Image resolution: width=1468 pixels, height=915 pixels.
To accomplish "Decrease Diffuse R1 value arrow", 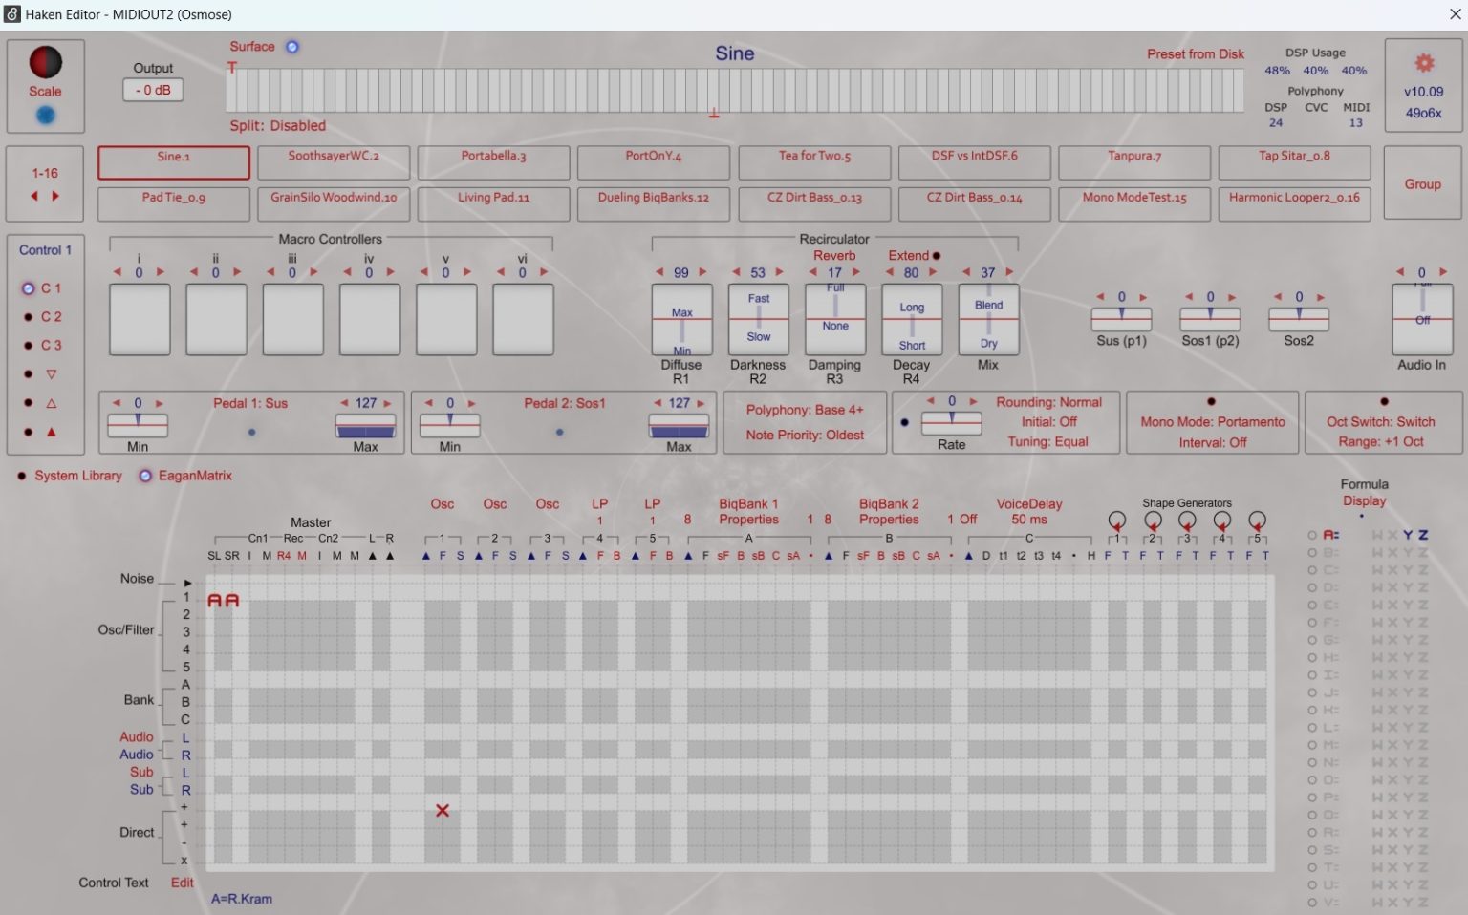I will click(659, 272).
